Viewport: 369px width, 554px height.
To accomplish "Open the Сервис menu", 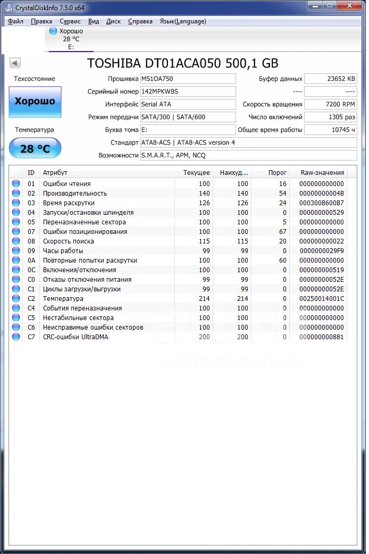I will pyautogui.click(x=70, y=21).
